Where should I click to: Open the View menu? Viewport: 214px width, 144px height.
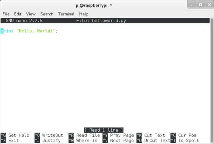click(31, 14)
